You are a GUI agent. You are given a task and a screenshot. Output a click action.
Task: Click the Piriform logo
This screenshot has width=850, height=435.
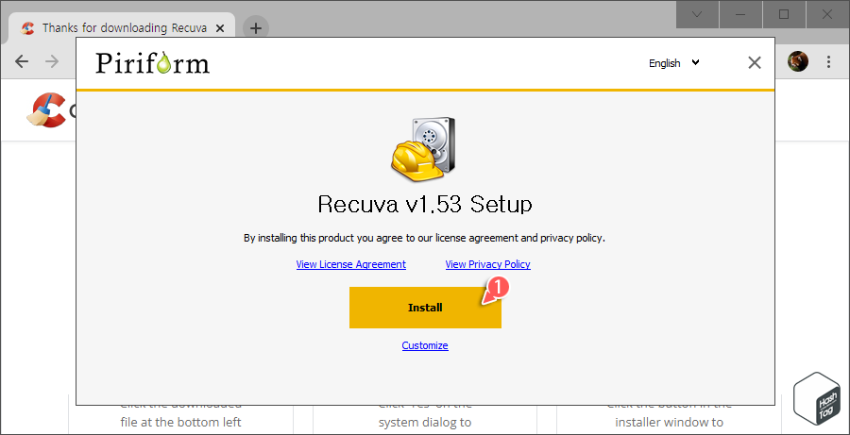coord(152,63)
